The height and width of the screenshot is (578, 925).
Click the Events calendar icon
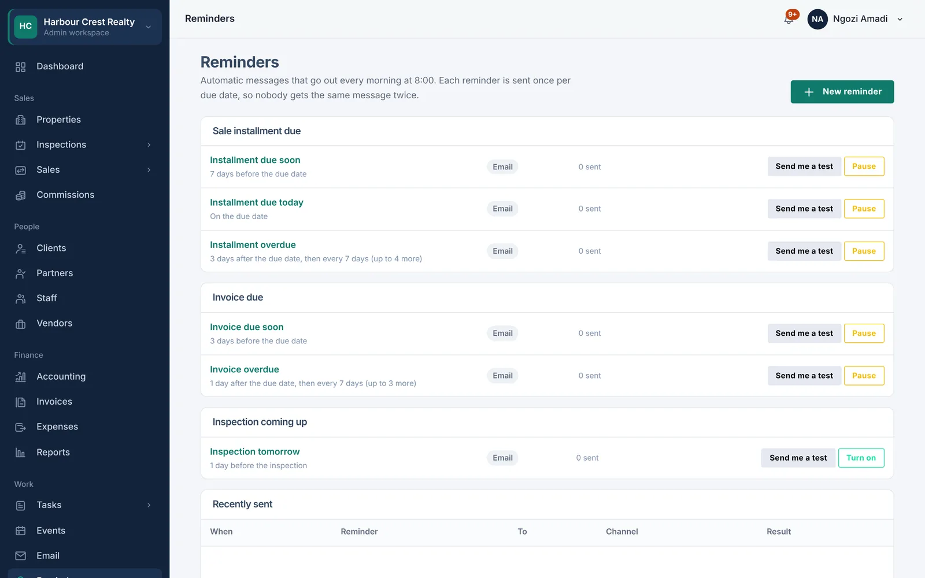click(x=21, y=531)
